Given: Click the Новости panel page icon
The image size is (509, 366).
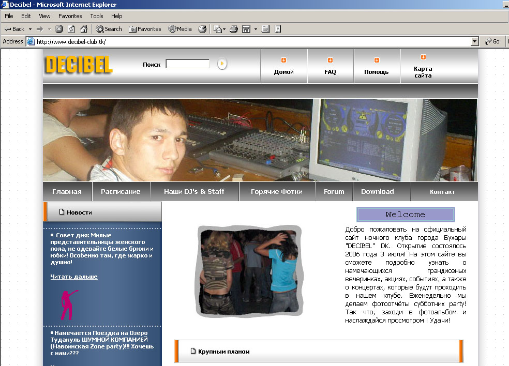Looking at the screenshot, I should coord(62,212).
